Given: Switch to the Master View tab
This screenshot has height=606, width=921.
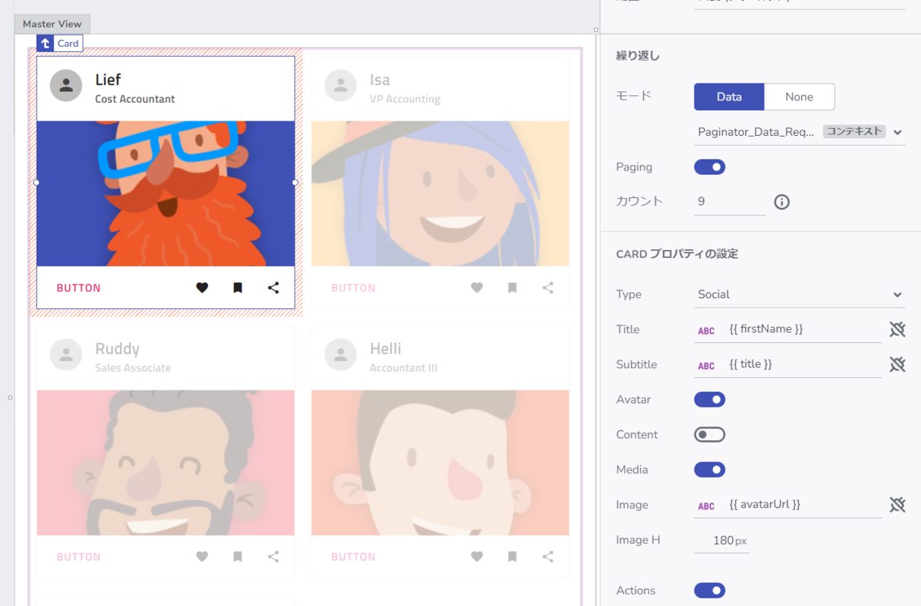Looking at the screenshot, I should 52,24.
